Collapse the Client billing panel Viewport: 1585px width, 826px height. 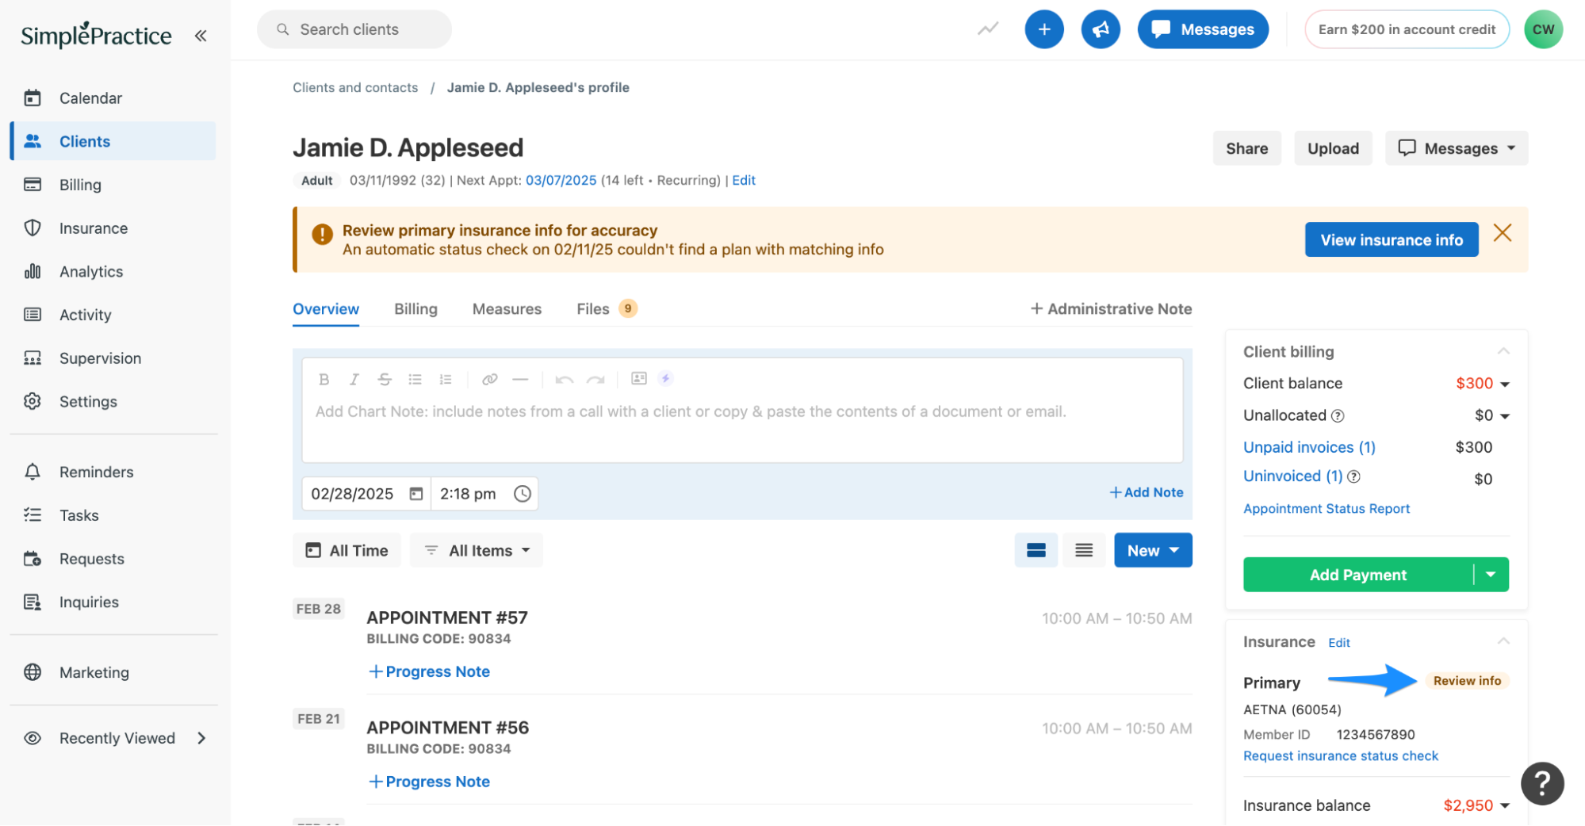coord(1503,351)
